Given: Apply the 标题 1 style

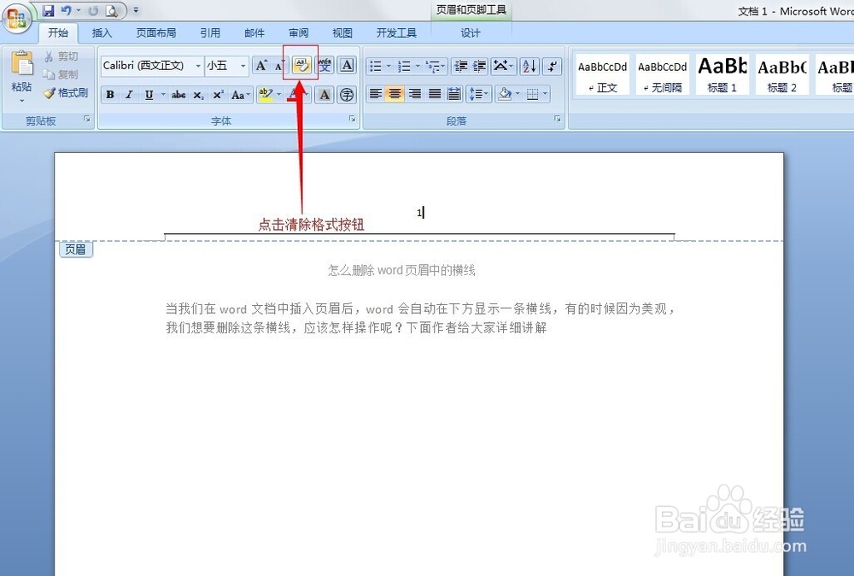Looking at the screenshot, I should point(722,73).
